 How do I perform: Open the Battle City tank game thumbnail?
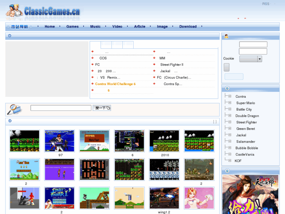pyautogui.click(x=94, y=169)
